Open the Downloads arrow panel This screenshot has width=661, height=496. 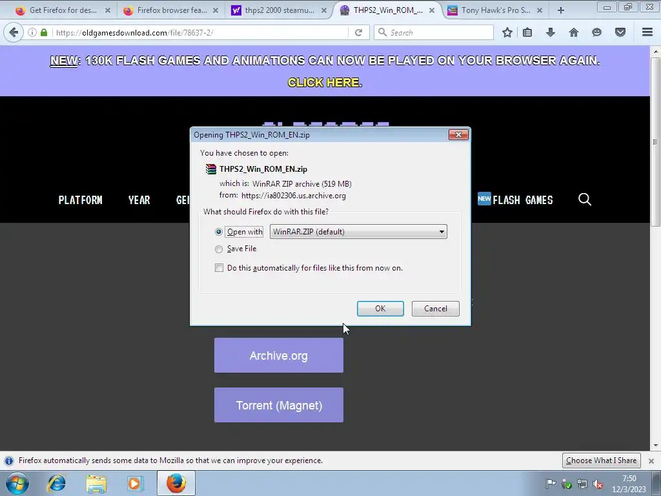[551, 32]
